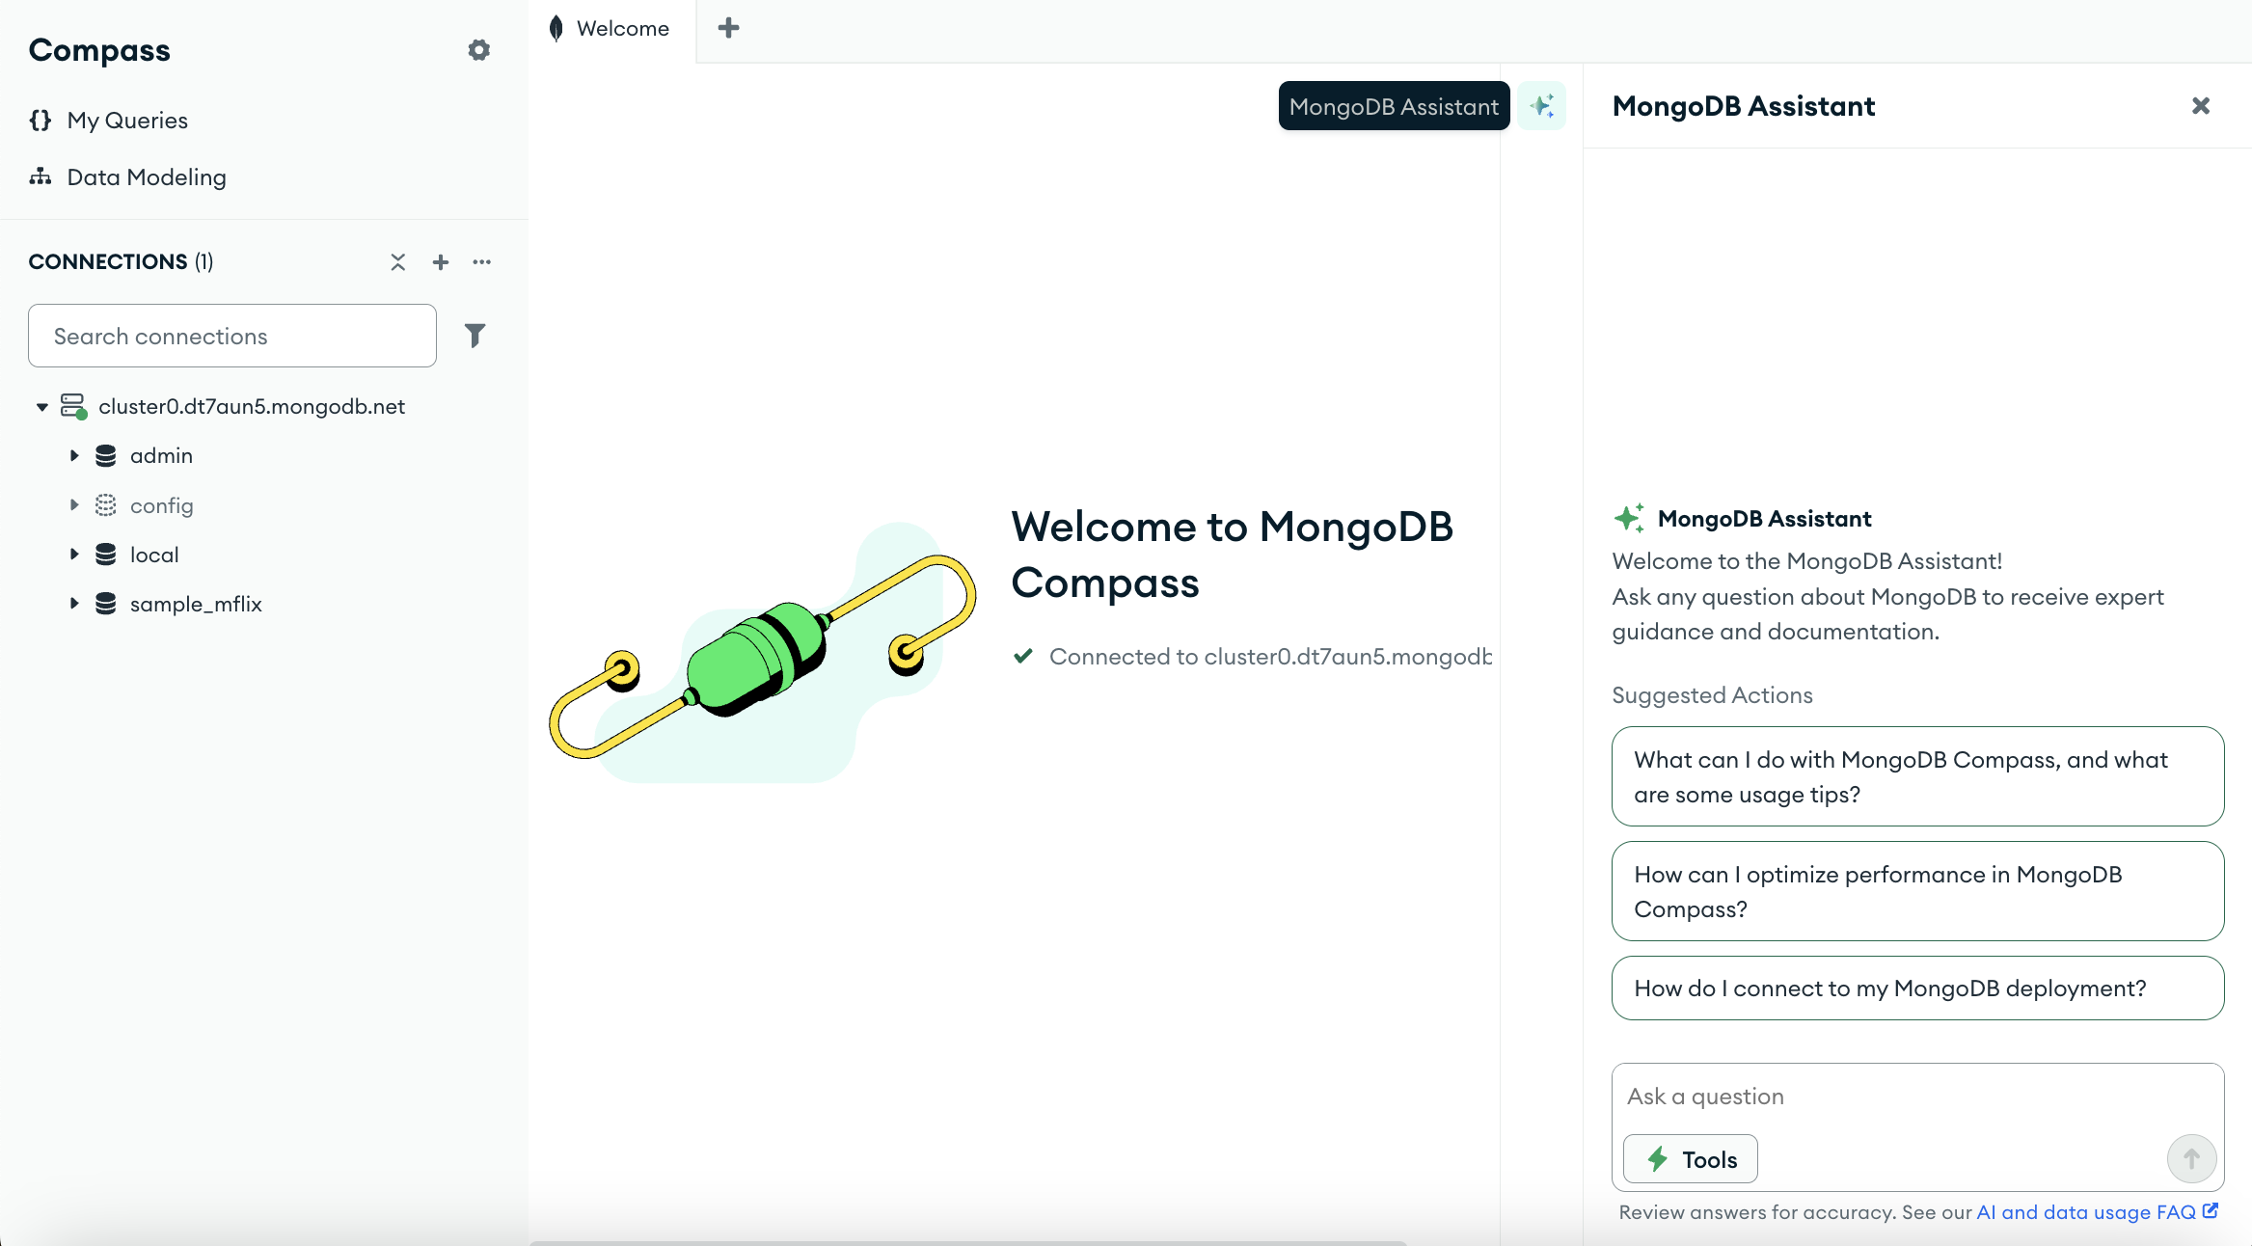
Task: Open the AI and data usage FAQ link
Action: tap(2086, 1212)
